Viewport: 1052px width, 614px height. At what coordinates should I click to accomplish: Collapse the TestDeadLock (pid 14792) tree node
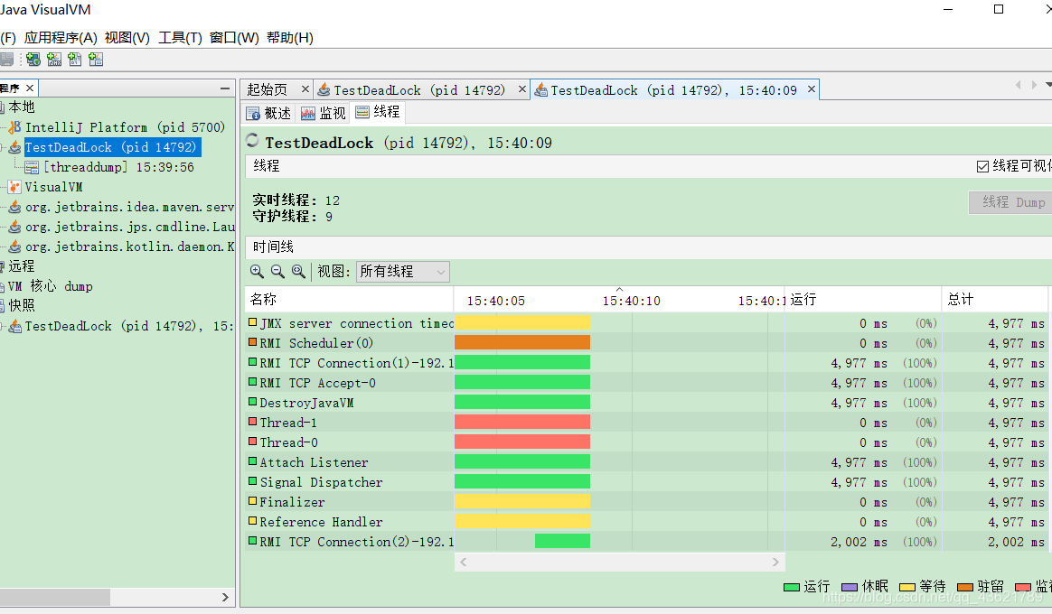pyautogui.click(x=3, y=147)
